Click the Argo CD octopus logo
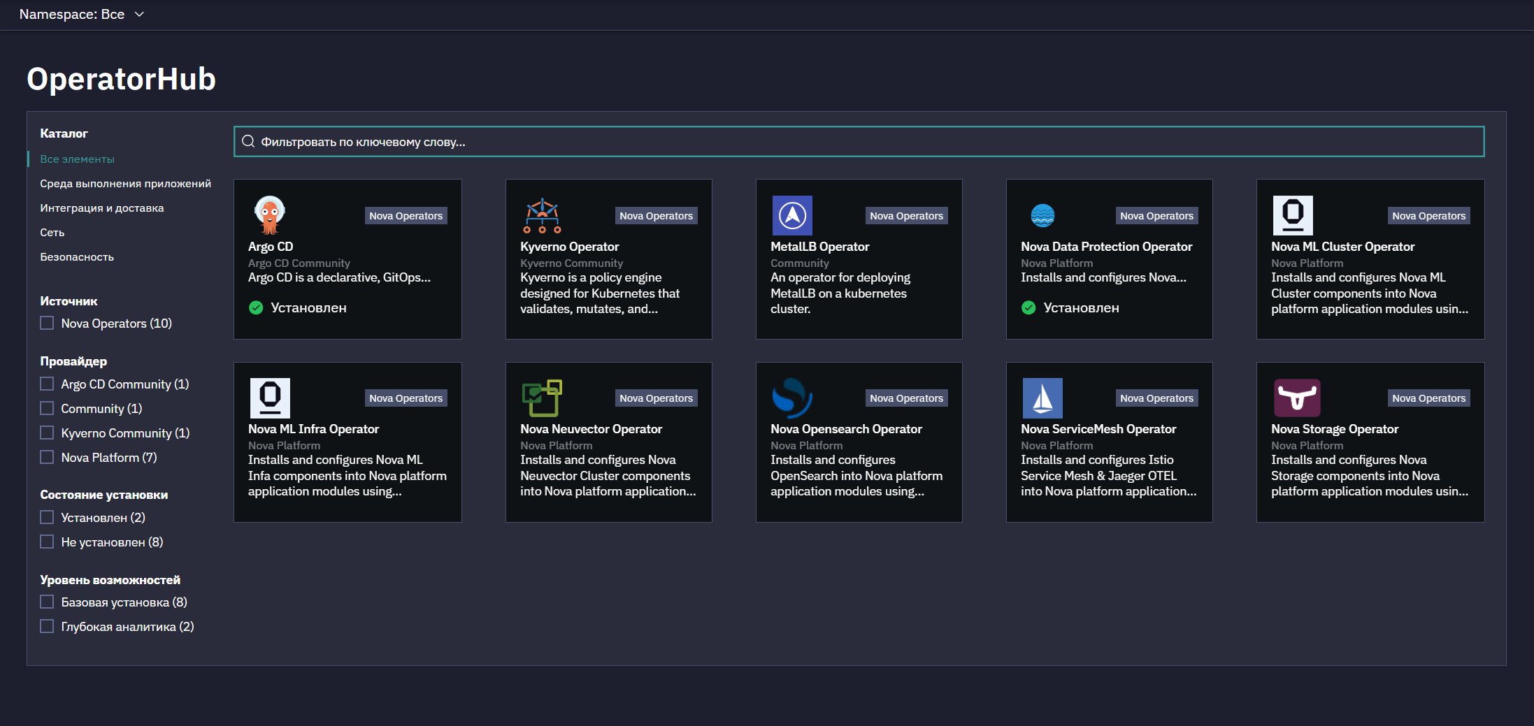The height and width of the screenshot is (726, 1534). 269,215
